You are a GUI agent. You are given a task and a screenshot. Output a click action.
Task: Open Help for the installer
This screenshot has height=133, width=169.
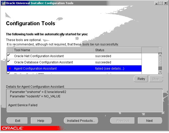click(41, 121)
